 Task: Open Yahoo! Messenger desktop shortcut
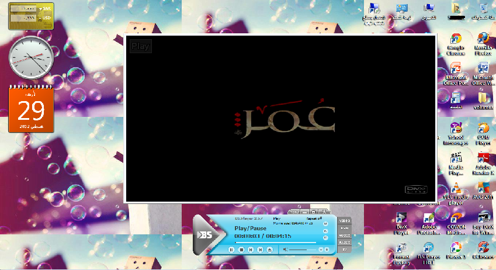(x=456, y=134)
